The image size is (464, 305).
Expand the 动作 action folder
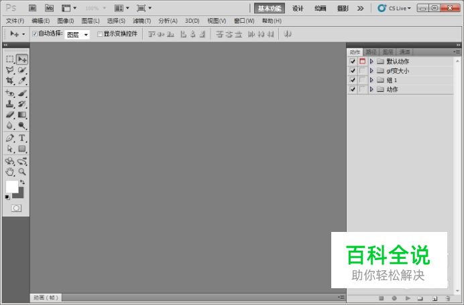(x=371, y=89)
